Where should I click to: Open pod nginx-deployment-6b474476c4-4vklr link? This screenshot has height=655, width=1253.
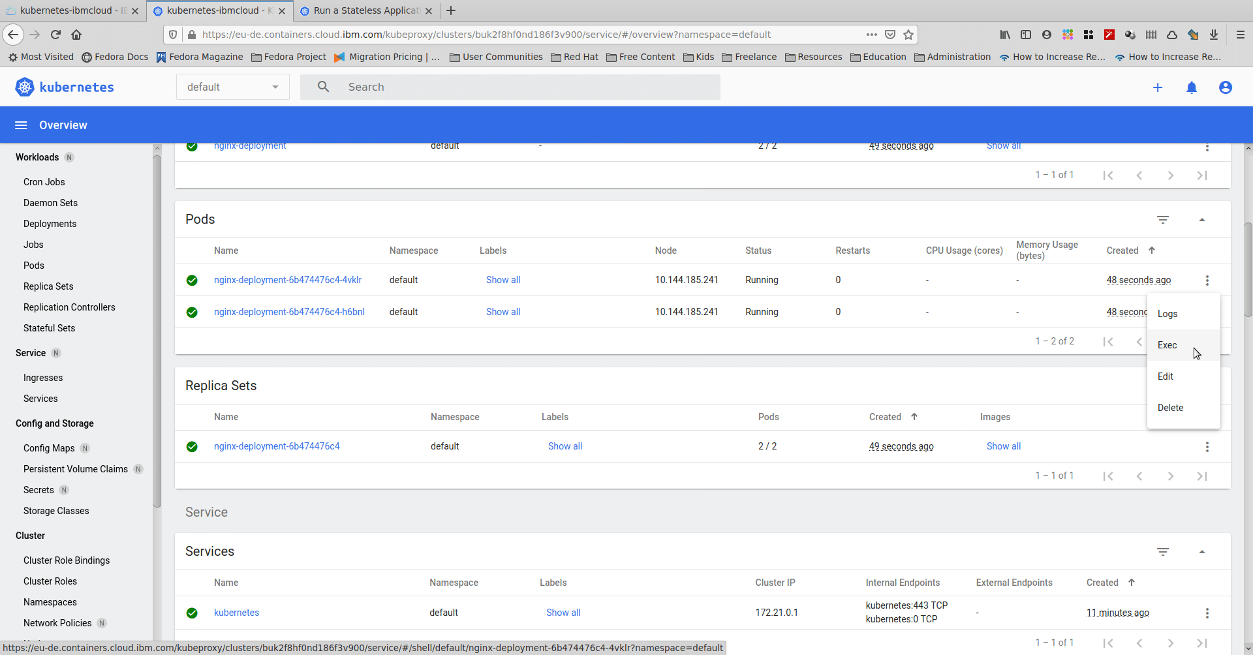click(x=288, y=280)
